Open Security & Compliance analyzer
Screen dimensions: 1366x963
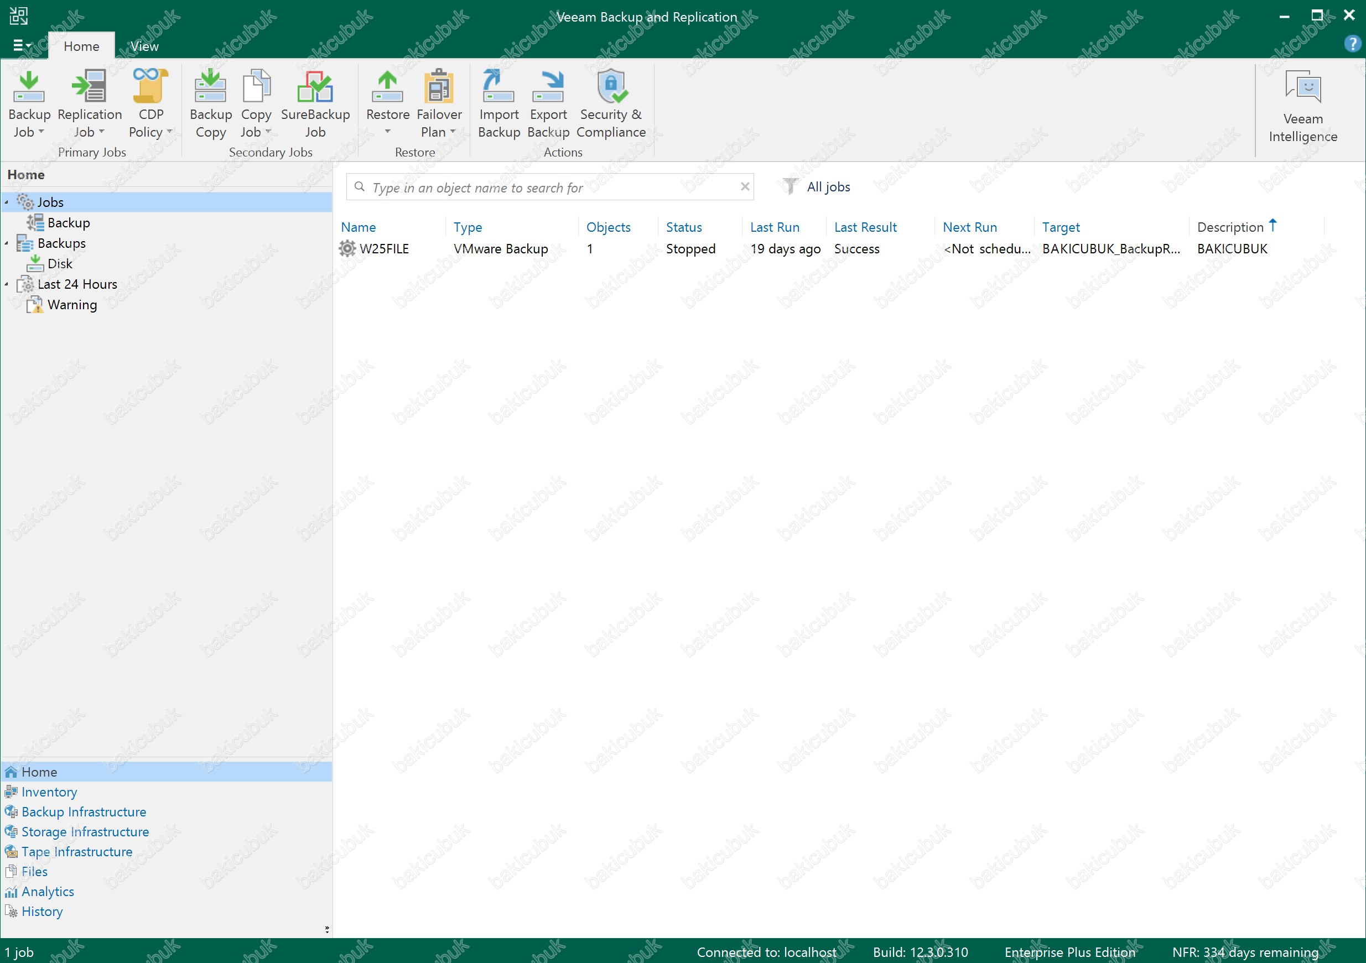[611, 105]
